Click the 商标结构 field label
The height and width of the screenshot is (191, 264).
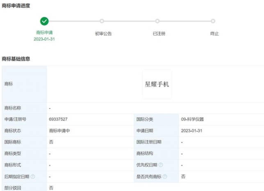click(x=145, y=153)
